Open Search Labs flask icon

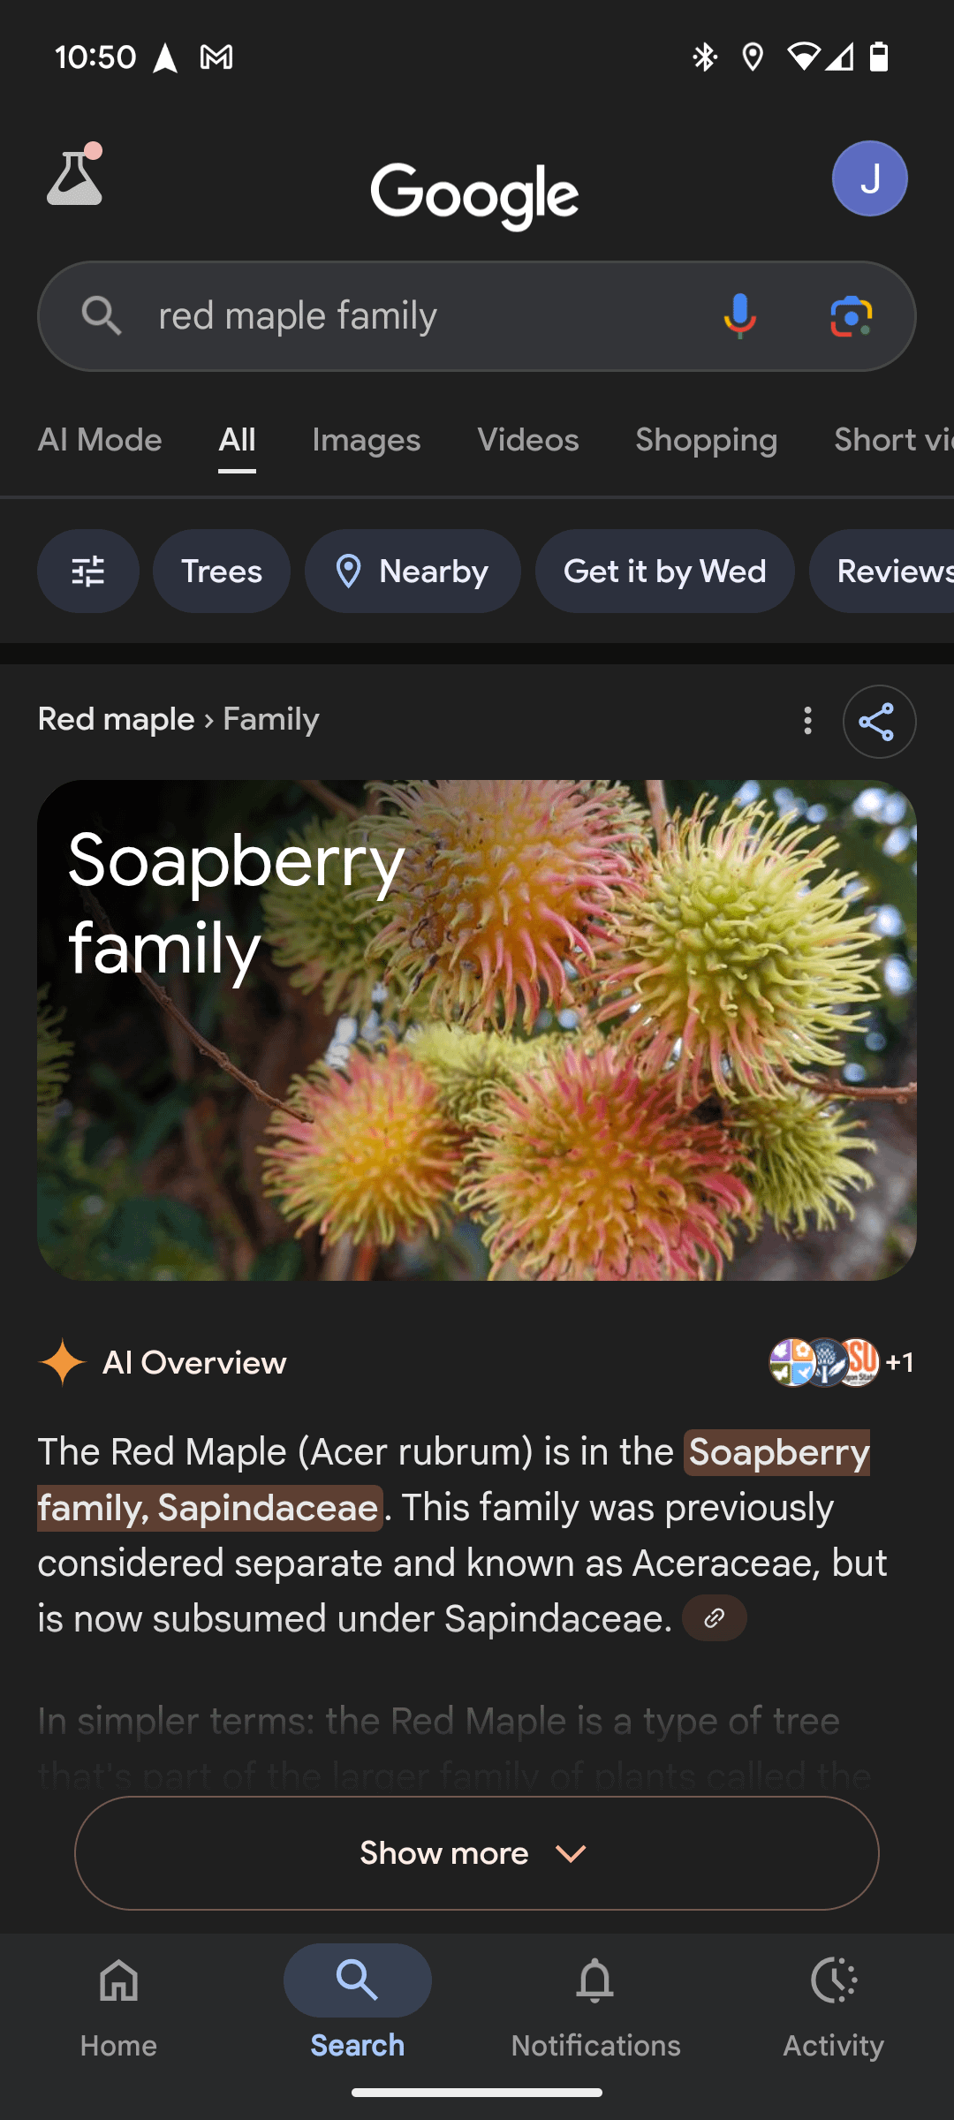pos(75,175)
